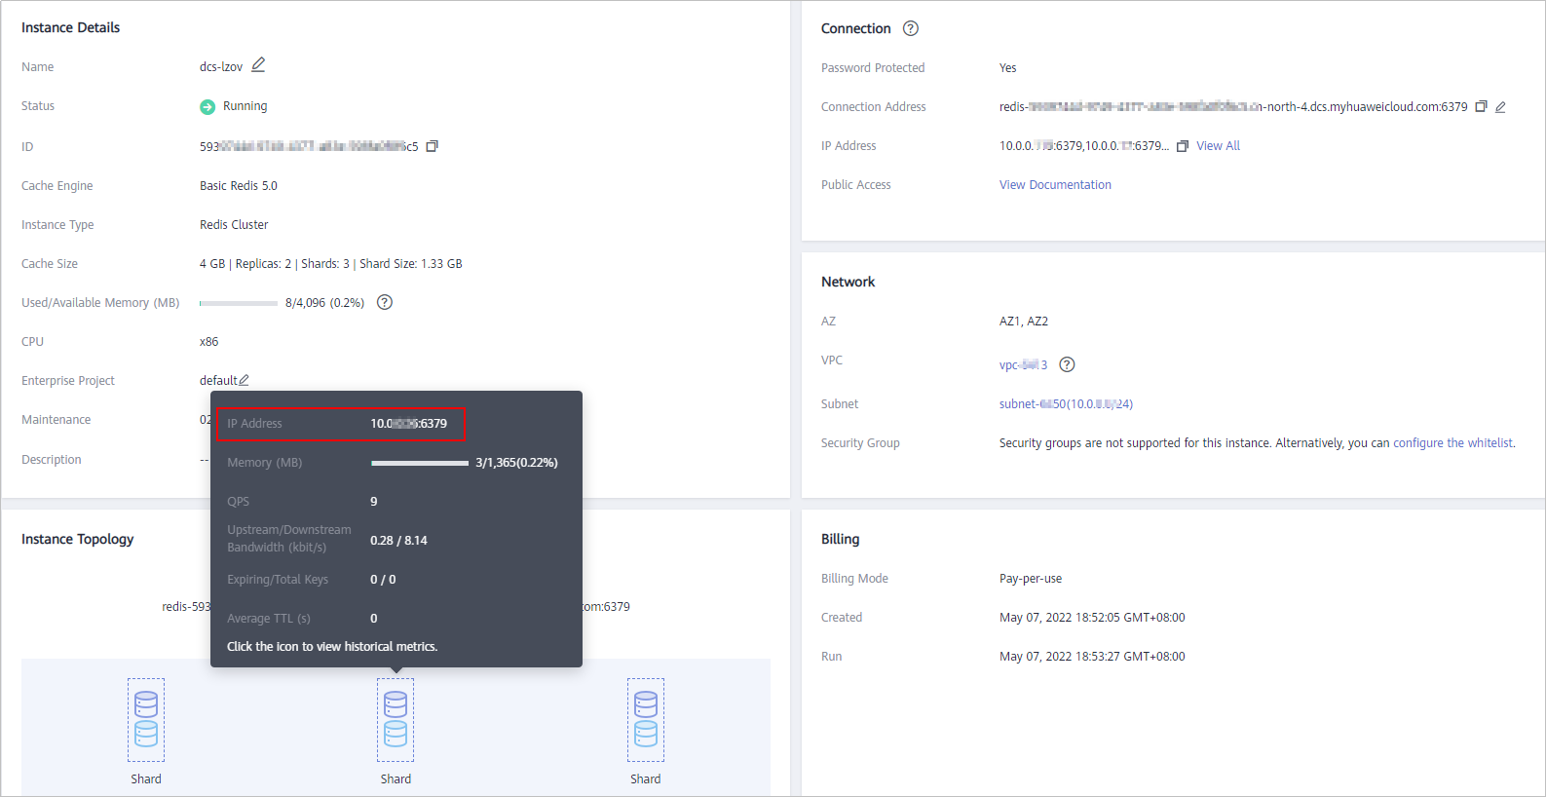The height and width of the screenshot is (797, 1546).
Task: Select the tooltip QPS value 9
Action: click(374, 502)
